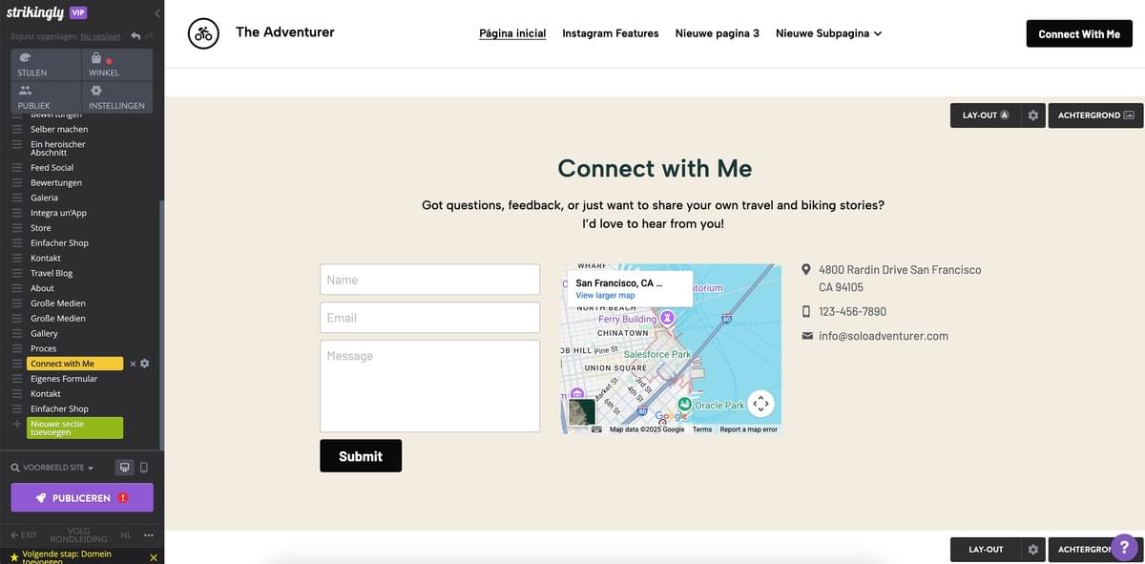1145x564 pixels.
Task: Open the top LAY-OUT button
Action: (x=986, y=115)
